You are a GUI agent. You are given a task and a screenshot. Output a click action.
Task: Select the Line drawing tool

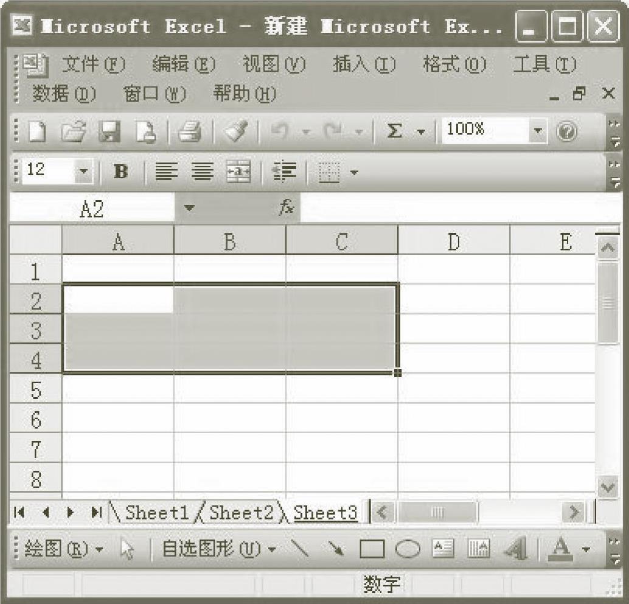[x=300, y=548]
